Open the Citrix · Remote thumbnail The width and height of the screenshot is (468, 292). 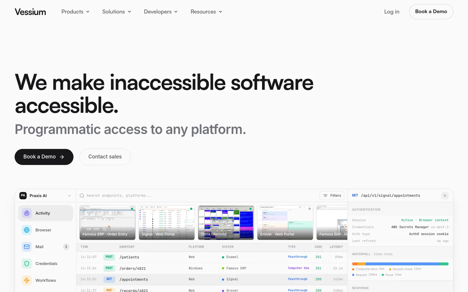click(226, 223)
